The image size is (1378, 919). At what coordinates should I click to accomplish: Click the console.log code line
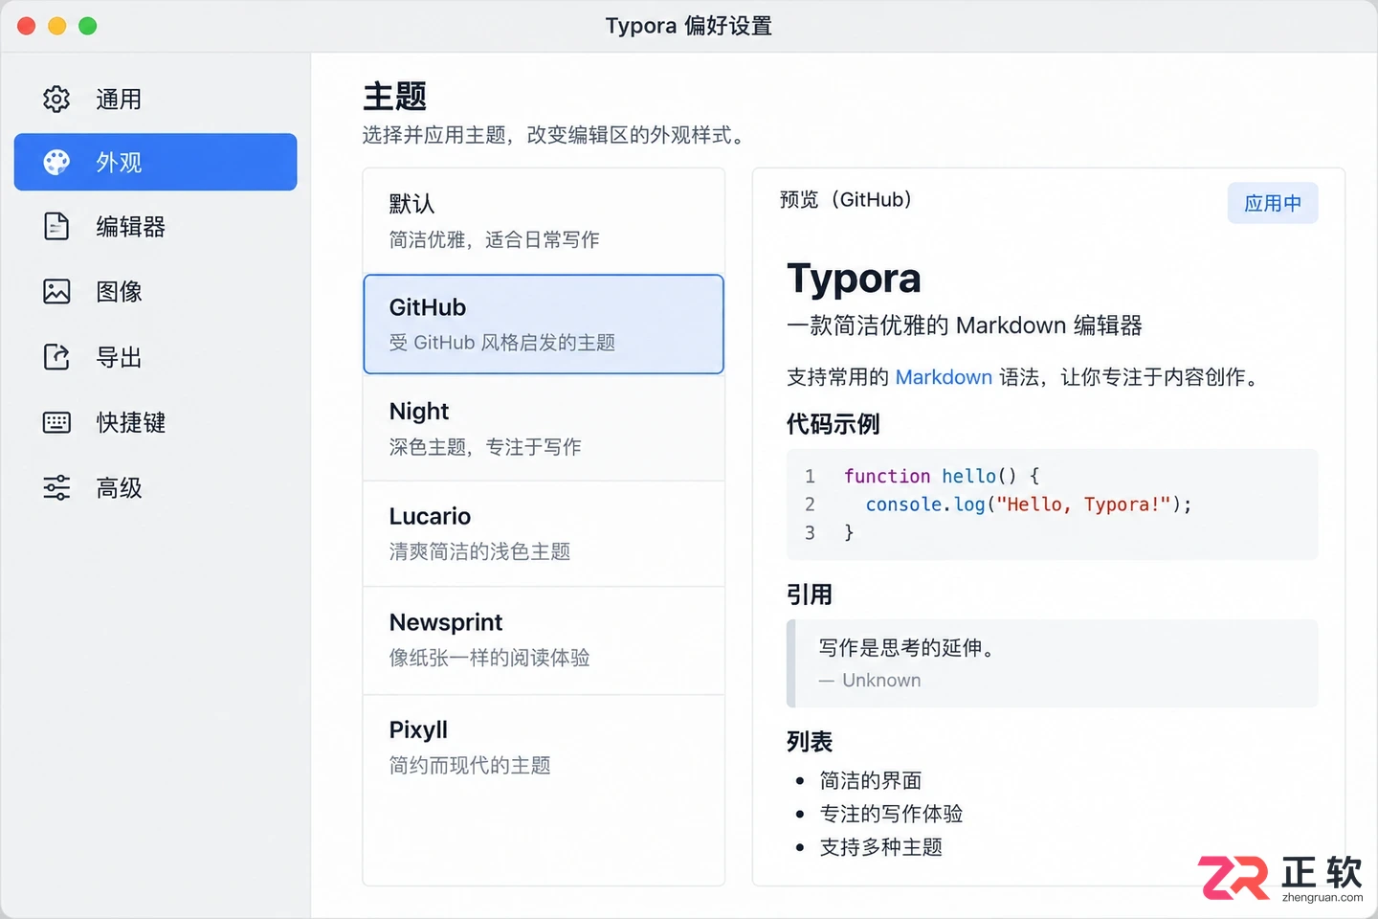point(1029,504)
